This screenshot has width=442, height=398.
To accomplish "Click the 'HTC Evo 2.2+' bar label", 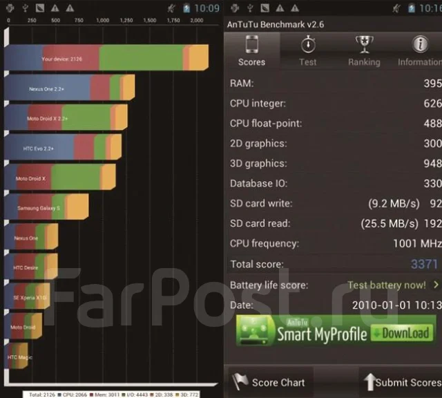I will pos(39,149).
